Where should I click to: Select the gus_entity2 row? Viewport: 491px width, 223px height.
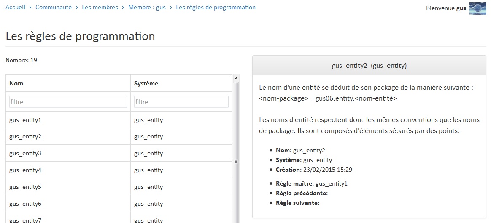(119, 136)
